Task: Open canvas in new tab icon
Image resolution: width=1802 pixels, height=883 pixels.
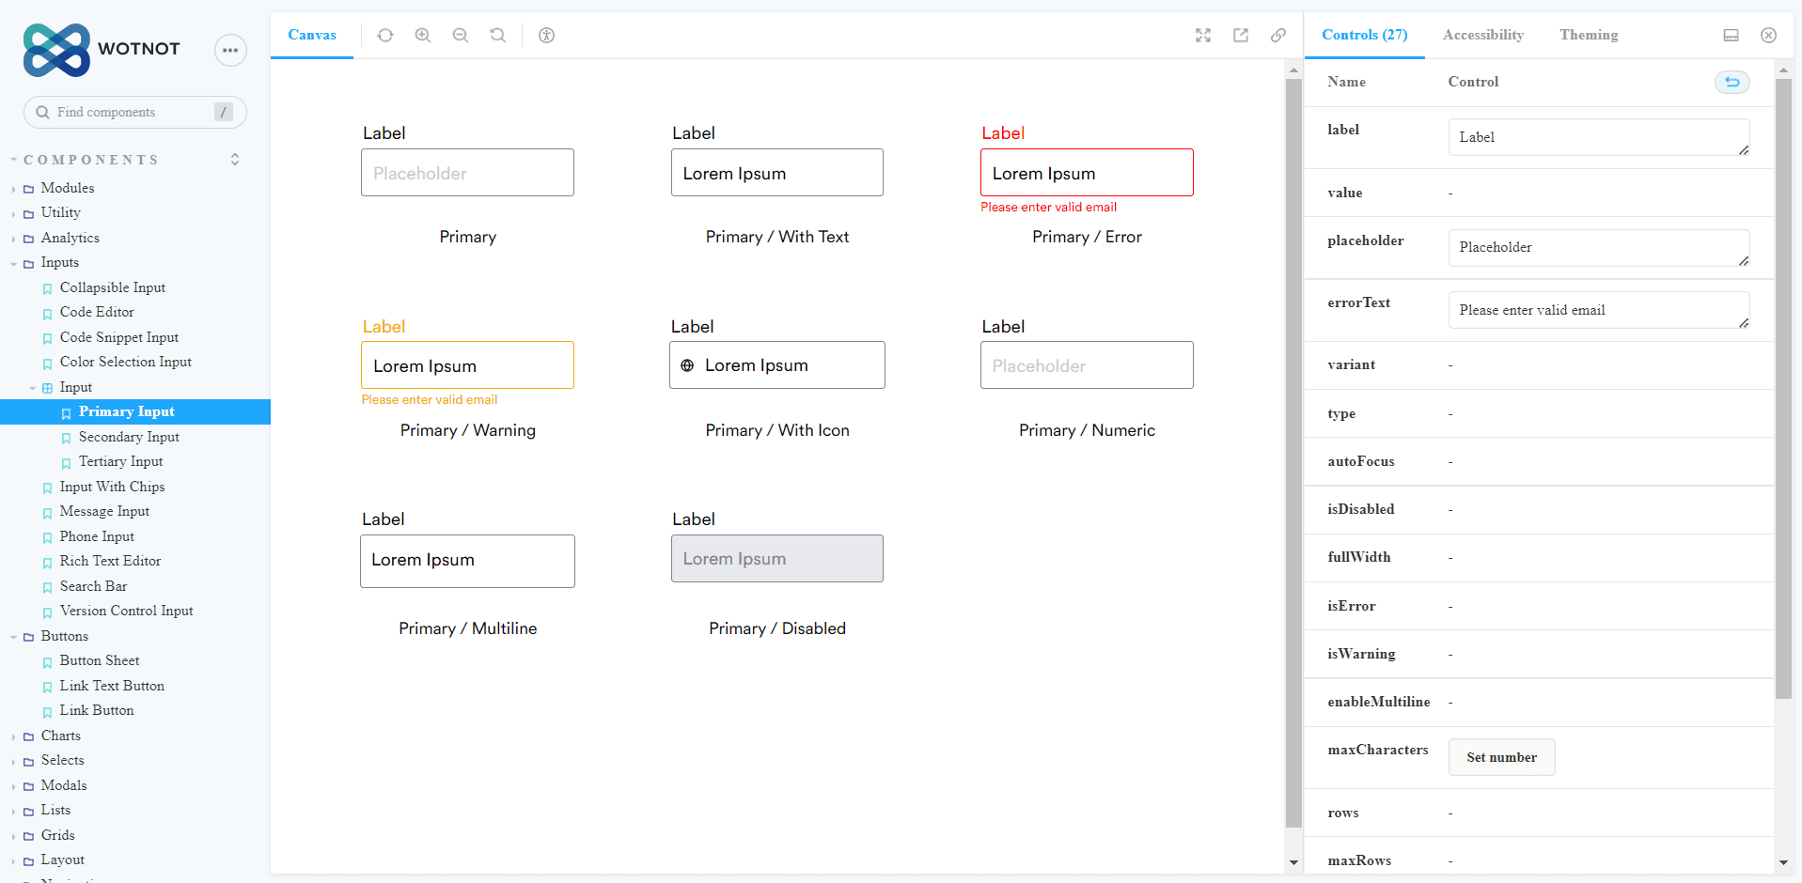Action: (1241, 35)
